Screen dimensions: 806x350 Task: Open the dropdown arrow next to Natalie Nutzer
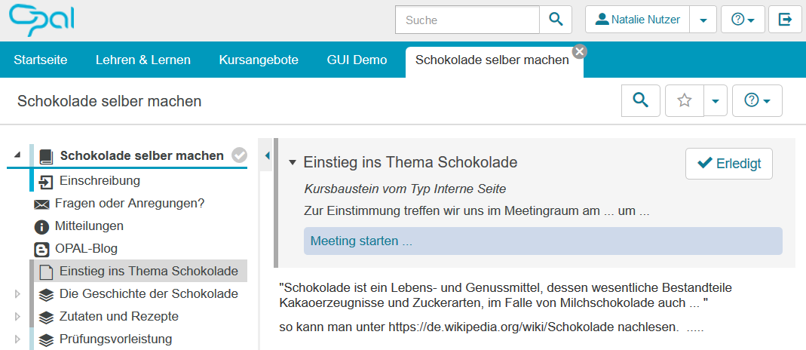[x=703, y=20]
